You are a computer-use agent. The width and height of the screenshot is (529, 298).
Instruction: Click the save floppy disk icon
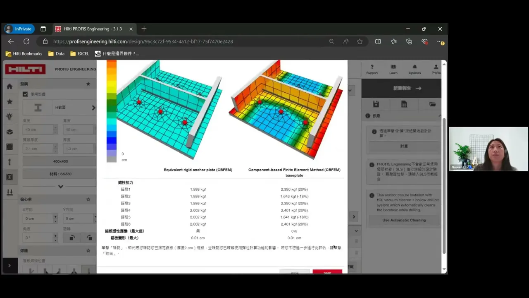coord(376,104)
